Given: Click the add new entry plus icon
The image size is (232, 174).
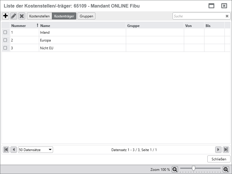Looking at the screenshot, I should 6,16.
